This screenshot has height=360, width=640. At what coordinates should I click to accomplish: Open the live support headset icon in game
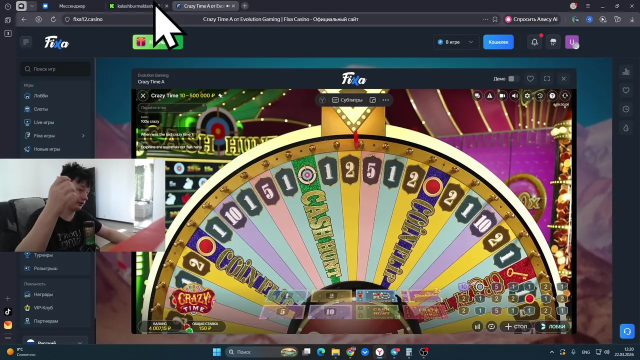pos(565,95)
